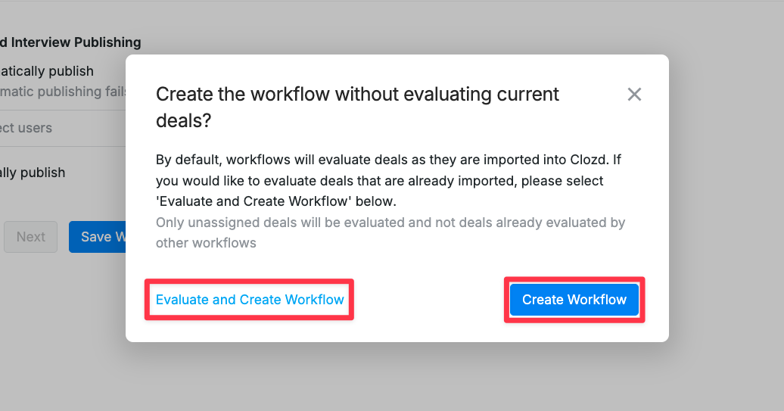Choose the Evaluate and Create Workflow link
The width and height of the screenshot is (784, 411).
tap(250, 300)
